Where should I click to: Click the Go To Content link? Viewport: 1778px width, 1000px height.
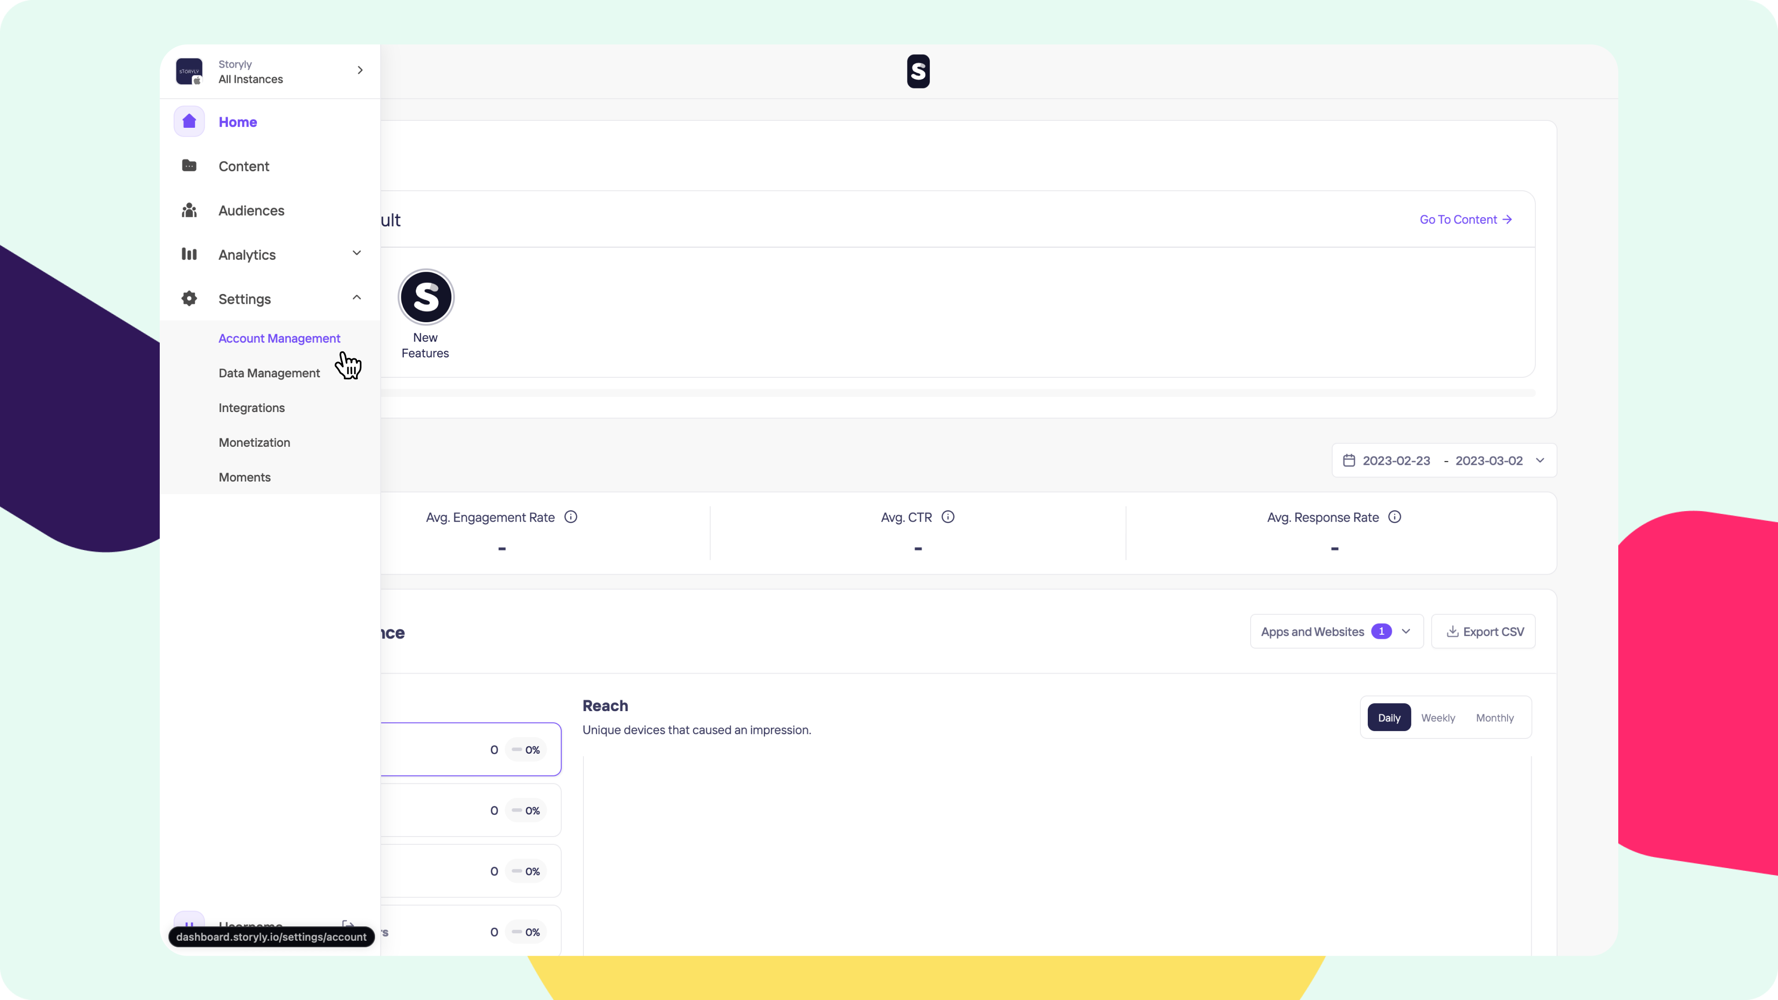1465,219
